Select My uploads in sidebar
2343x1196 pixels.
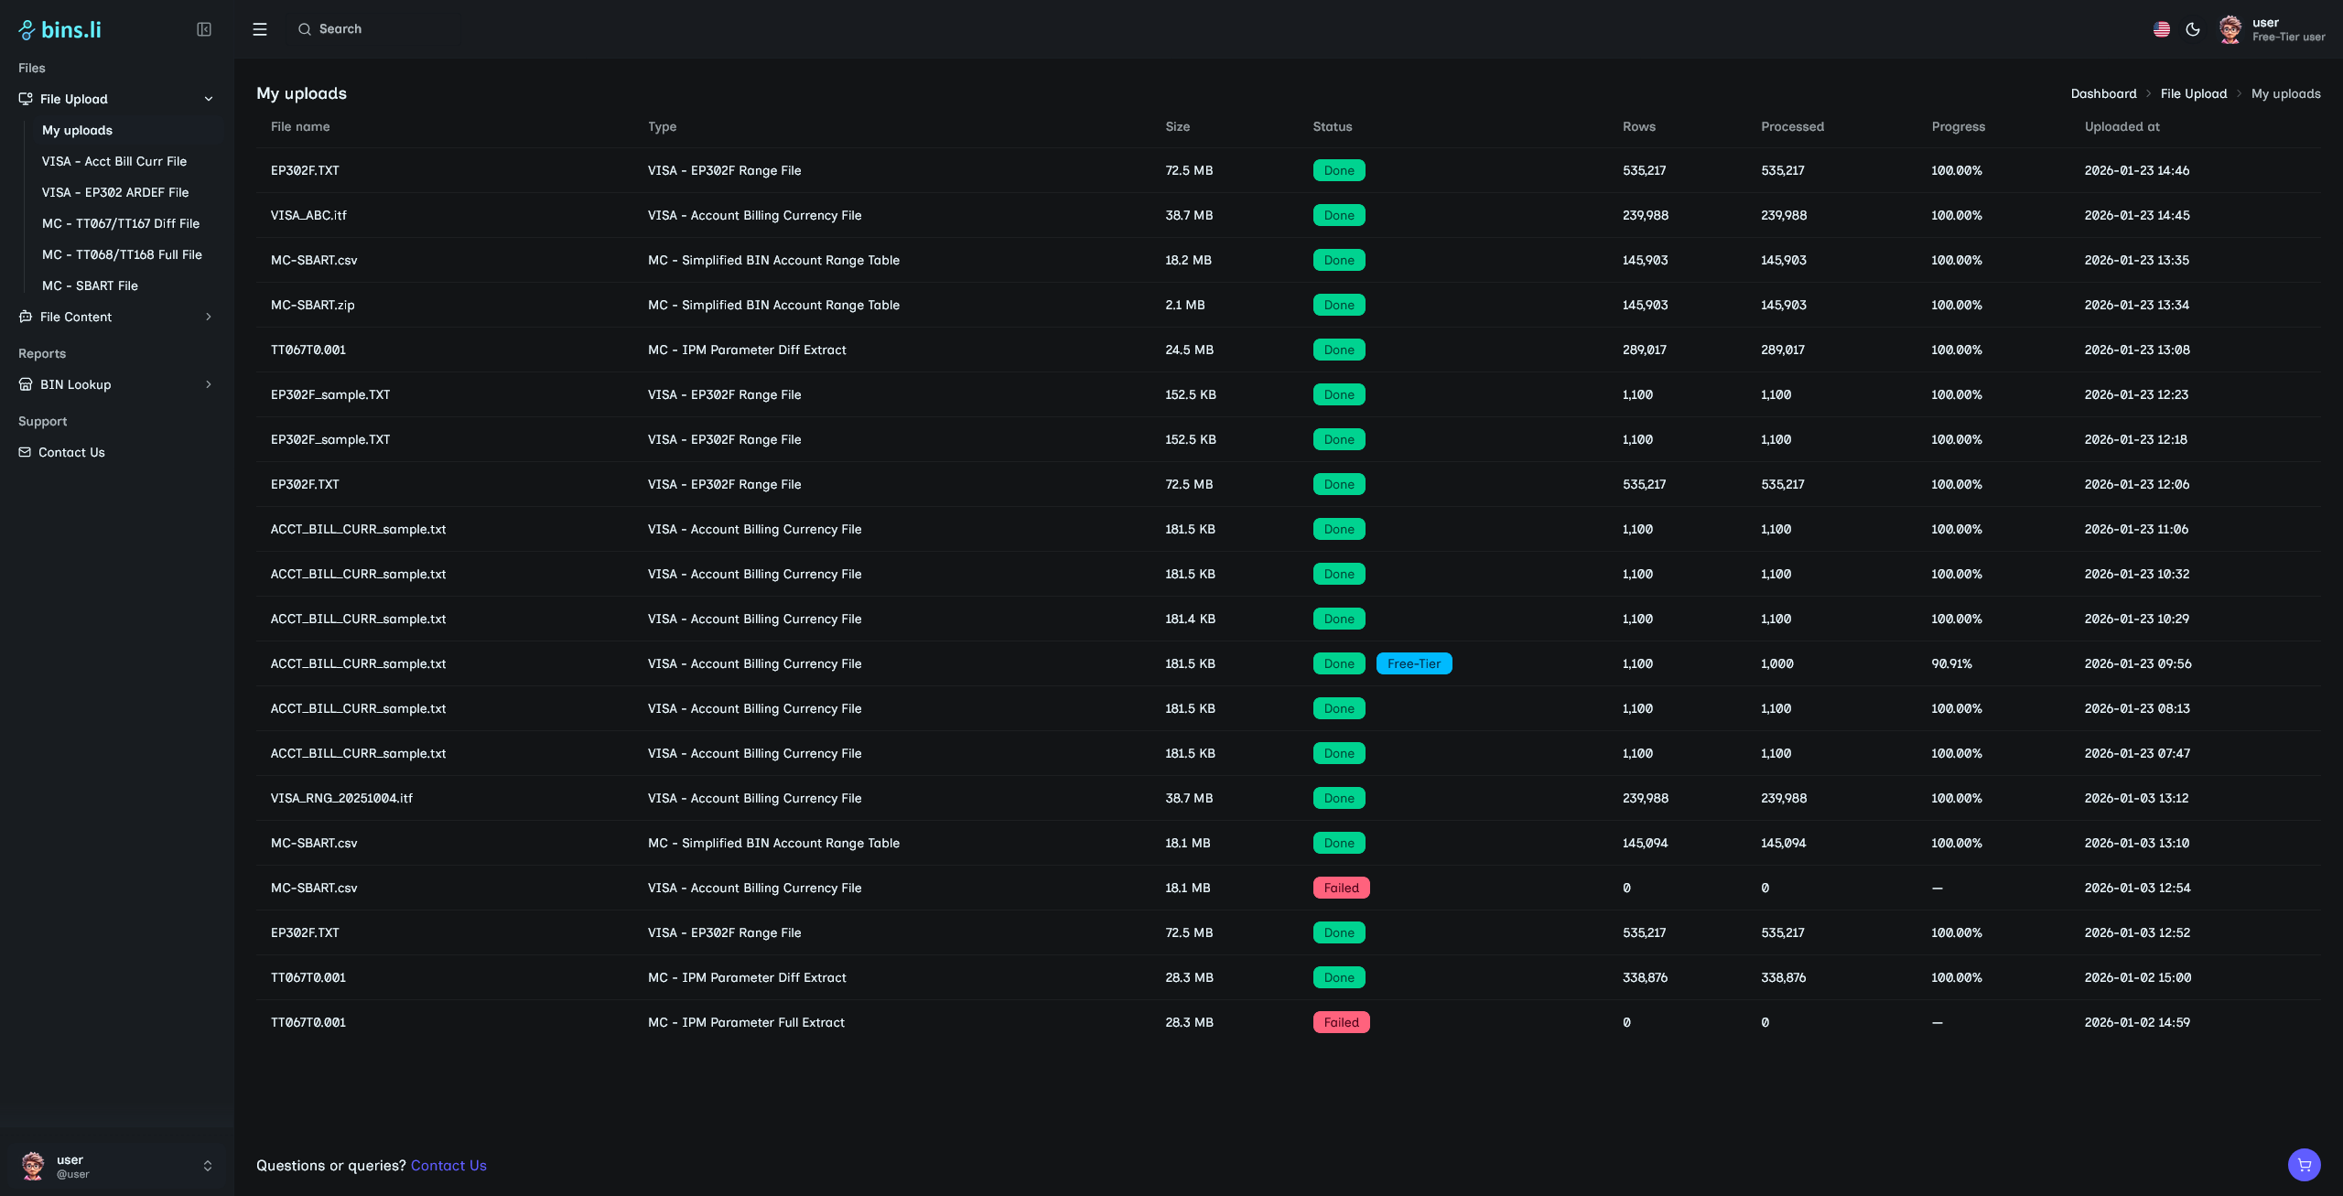77,130
